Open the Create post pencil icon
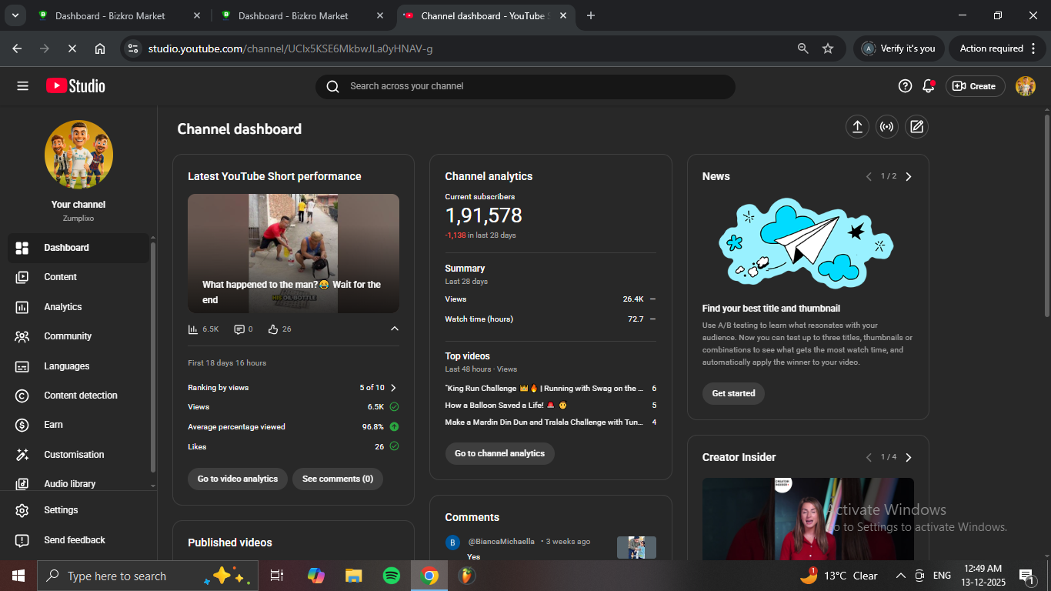This screenshot has height=591, width=1051. [916, 127]
